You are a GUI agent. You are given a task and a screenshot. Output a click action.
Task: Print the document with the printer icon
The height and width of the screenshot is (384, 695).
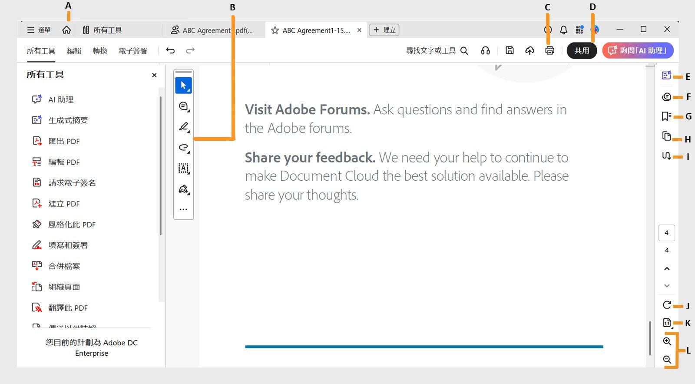549,51
